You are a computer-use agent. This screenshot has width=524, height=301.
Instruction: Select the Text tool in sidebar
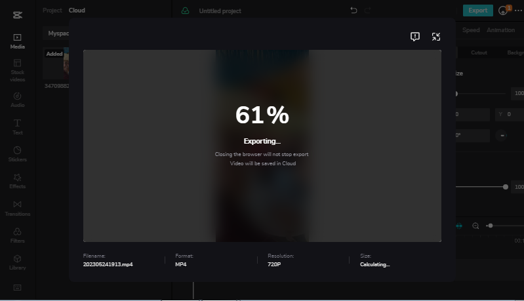(x=18, y=126)
